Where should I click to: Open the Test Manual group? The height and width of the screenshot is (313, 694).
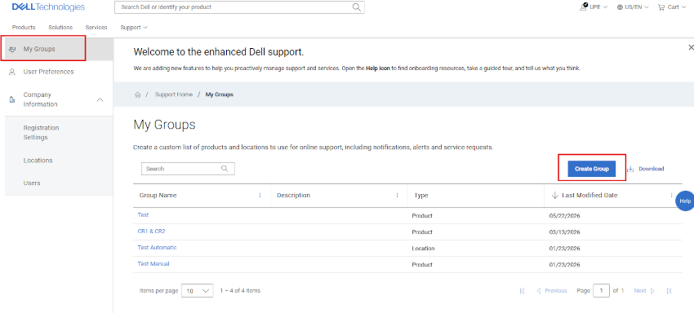pyautogui.click(x=153, y=264)
